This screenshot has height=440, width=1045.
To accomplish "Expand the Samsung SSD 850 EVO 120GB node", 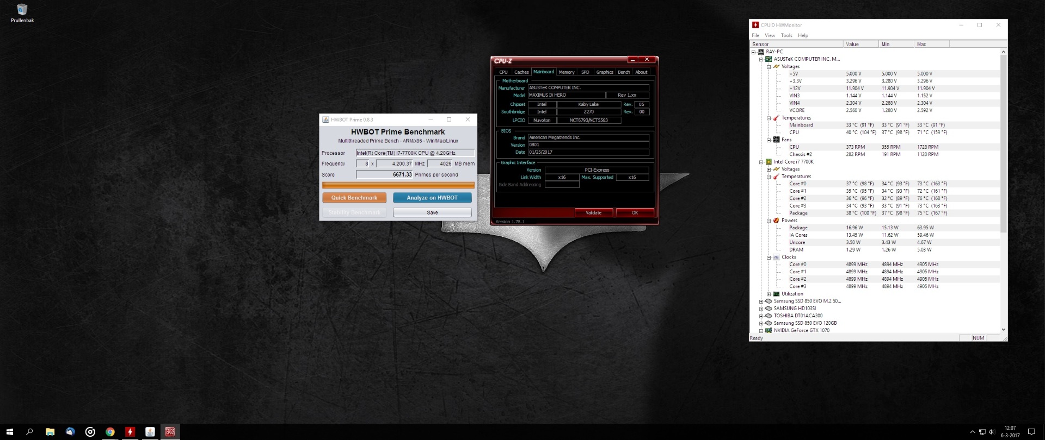I will point(761,323).
